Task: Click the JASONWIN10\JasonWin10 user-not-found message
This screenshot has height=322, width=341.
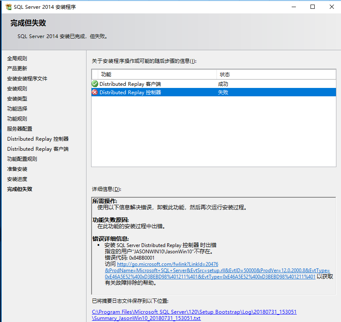Action: coord(160,251)
